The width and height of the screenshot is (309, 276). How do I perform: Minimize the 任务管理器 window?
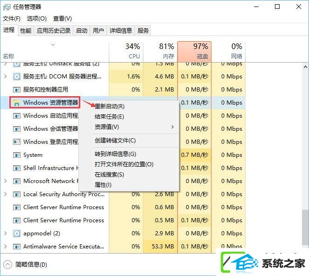click(256, 7)
